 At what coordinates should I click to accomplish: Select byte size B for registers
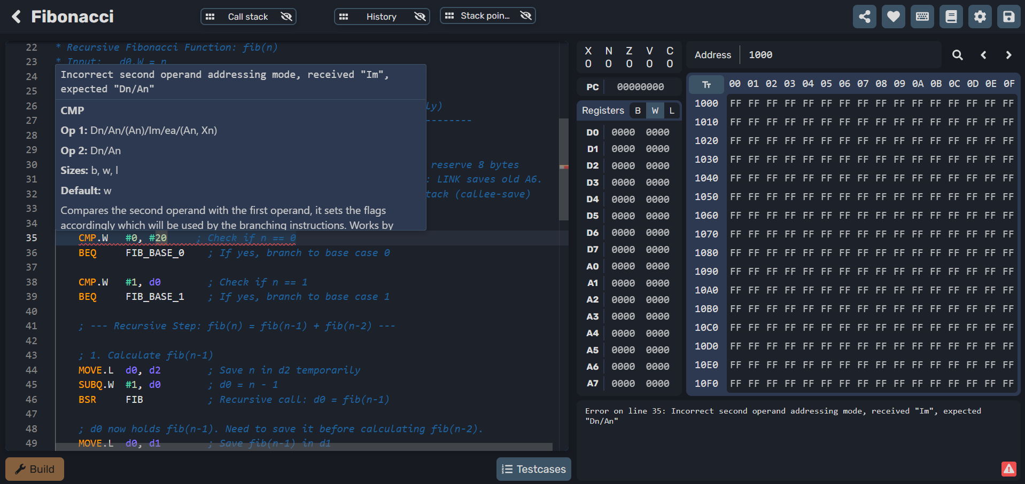coord(638,110)
